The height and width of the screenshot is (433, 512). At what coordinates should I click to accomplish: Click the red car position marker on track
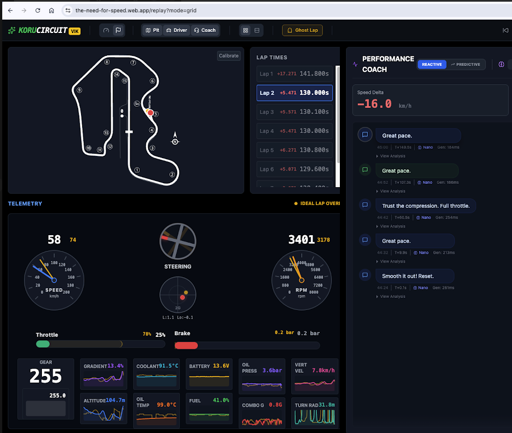[150, 113]
